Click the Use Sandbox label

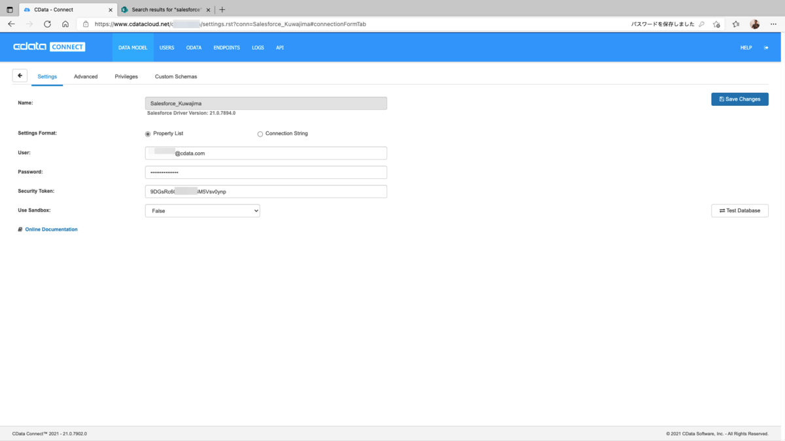[x=34, y=210]
